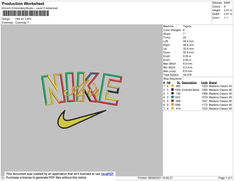
Task: Click the Code column header
Action: pos(204,83)
